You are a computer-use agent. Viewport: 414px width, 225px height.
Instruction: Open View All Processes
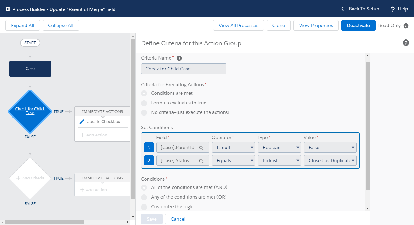click(239, 26)
